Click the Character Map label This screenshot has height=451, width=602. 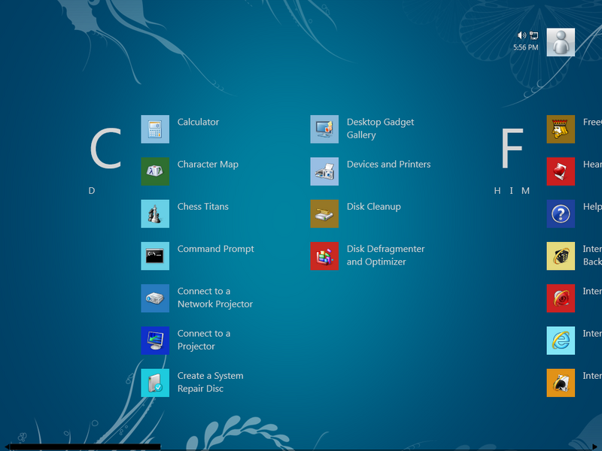point(208,164)
